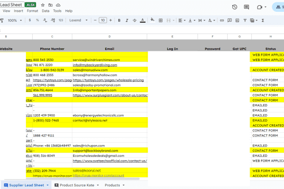The height and width of the screenshot is (189, 284).
Task: Toggle bold formatting
Action: [x=119, y=20]
